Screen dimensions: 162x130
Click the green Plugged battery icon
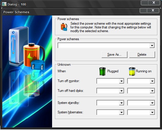pyautogui.click(x=102, y=71)
